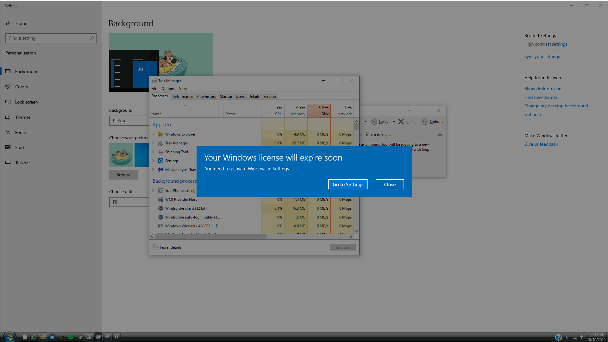Switch to Performance tab in Task Manager
Viewport: 608px width, 342px height.
pyautogui.click(x=182, y=97)
